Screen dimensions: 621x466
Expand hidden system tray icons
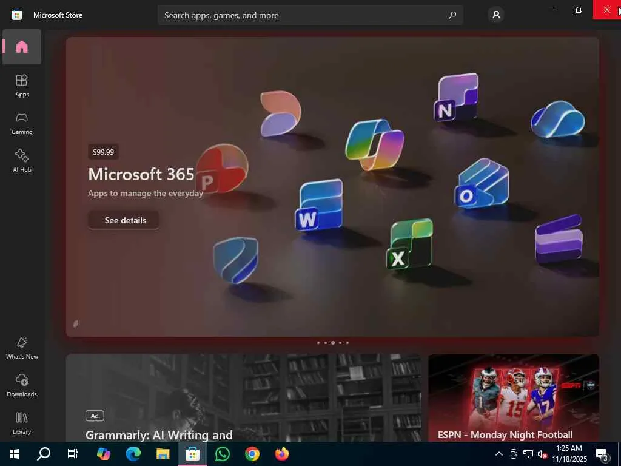[x=499, y=454]
